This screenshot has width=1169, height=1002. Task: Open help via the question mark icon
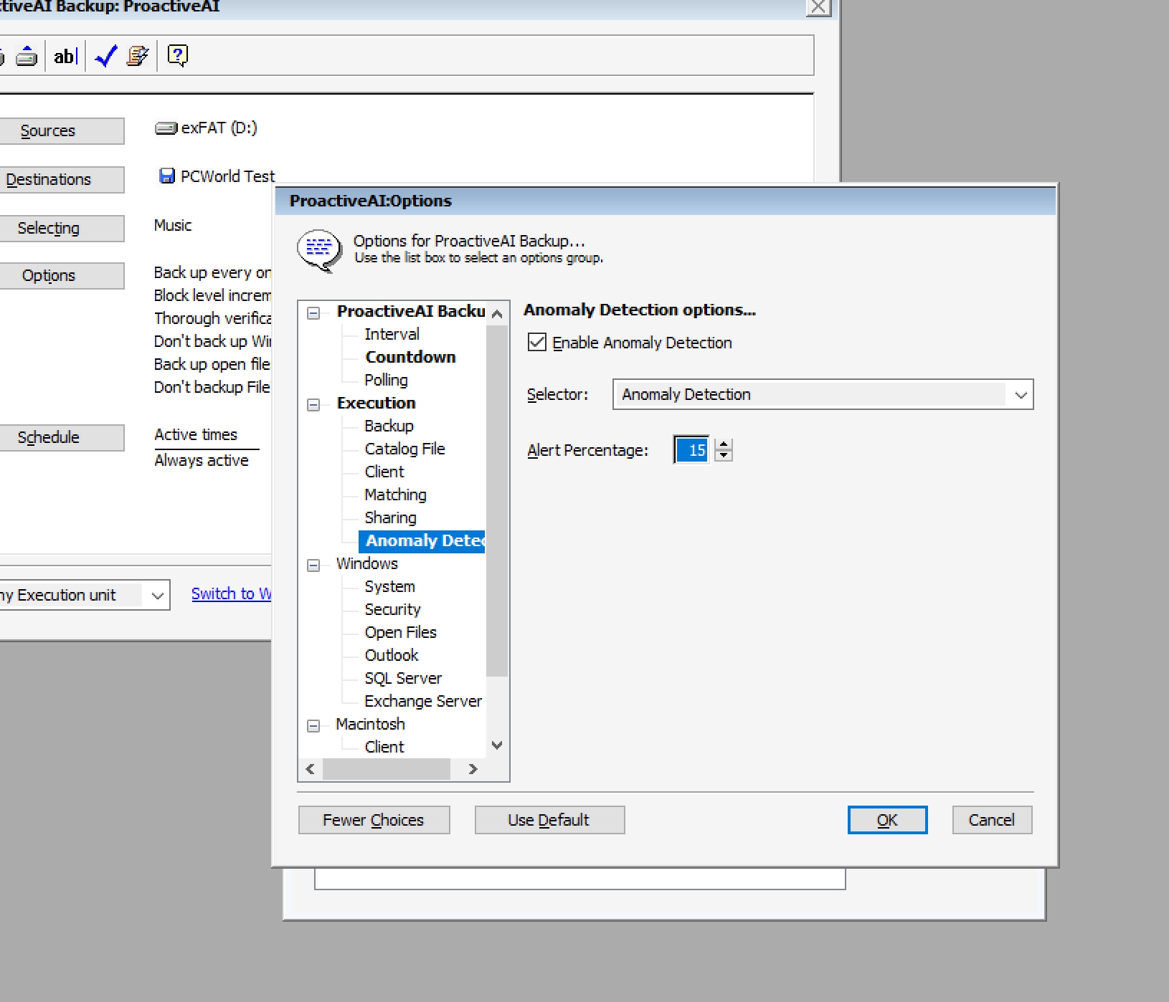point(176,54)
